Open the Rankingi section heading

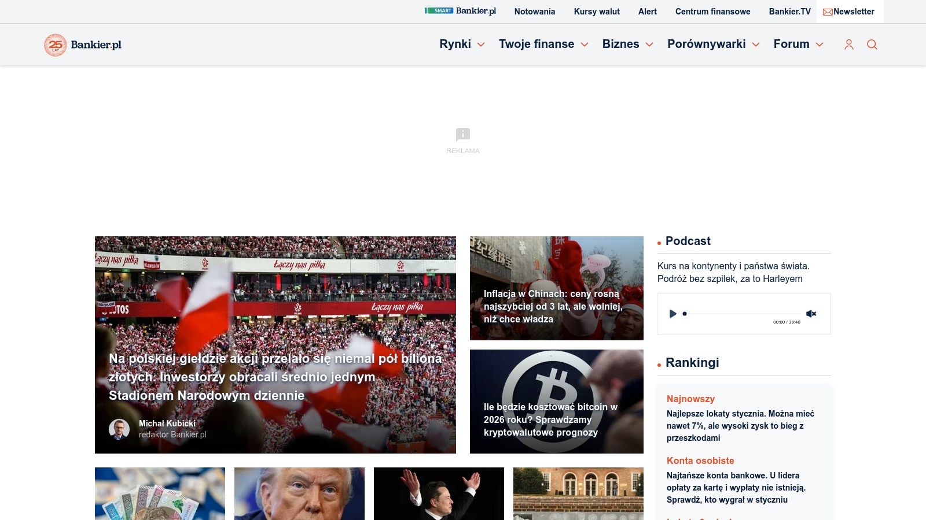pyautogui.click(x=692, y=362)
